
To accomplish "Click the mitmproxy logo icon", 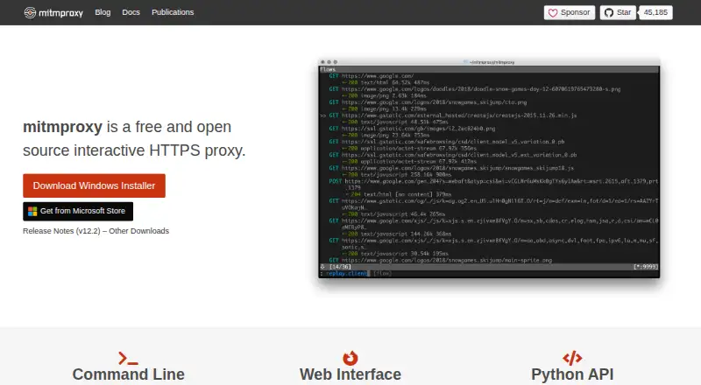I will (30, 12).
